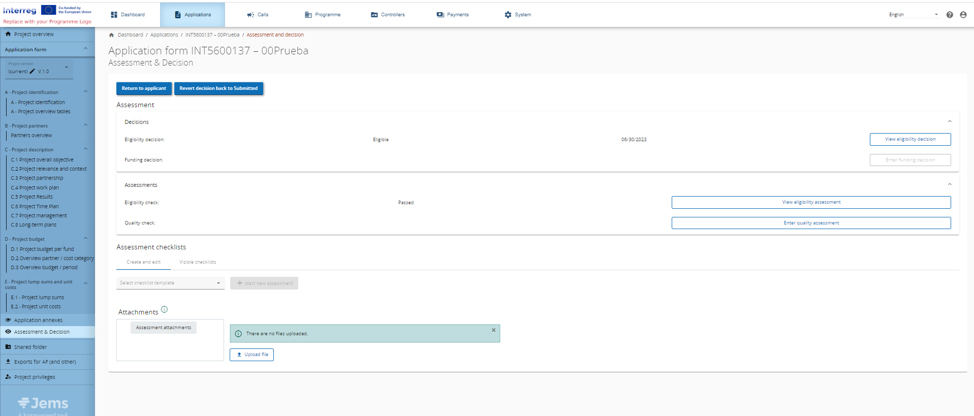Image resolution: width=974 pixels, height=416 pixels.
Task: Collapse the C - Project description section
Action: pyautogui.click(x=85, y=149)
